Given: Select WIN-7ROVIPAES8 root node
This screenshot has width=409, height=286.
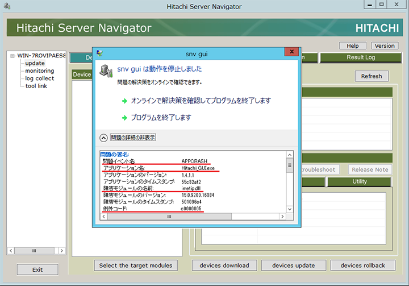Looking at the screenshot, I should [x=41, y=56].
